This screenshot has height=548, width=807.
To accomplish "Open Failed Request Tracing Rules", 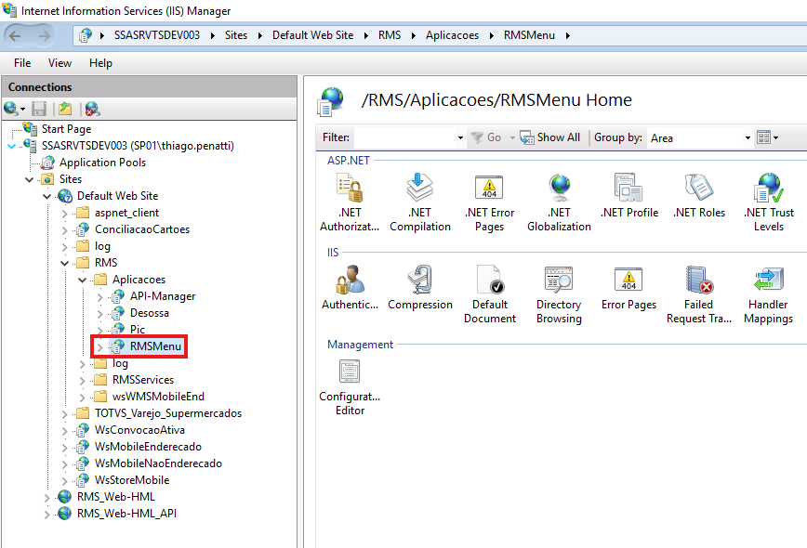I will click(699, 294).
